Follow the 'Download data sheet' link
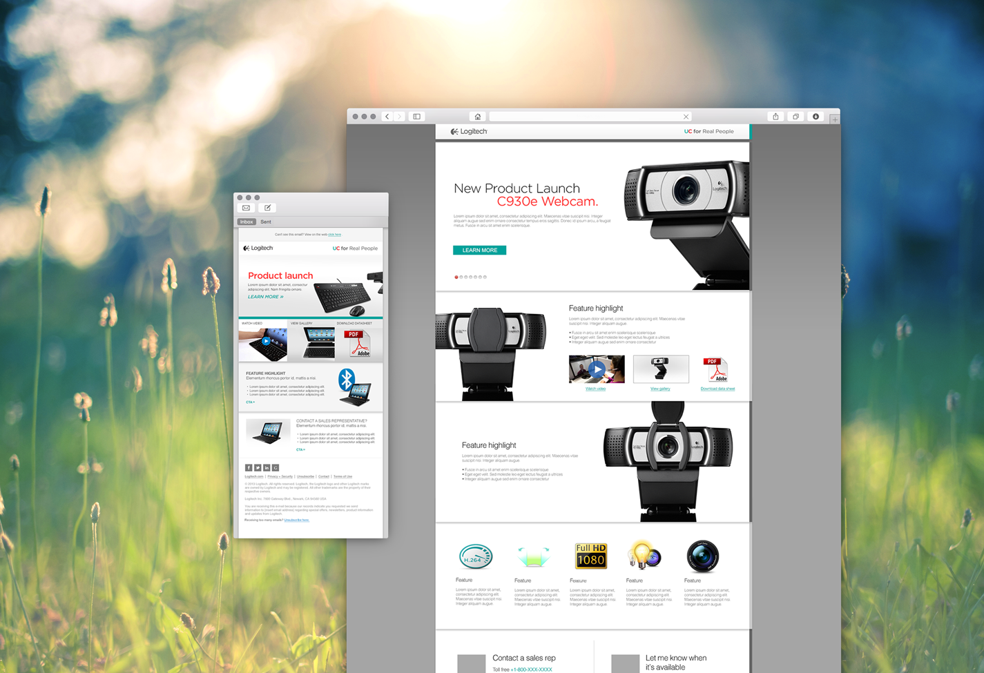The image size is (984, 673). [717, 389]
